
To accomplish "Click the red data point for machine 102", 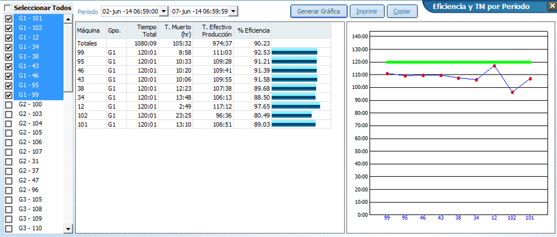I will tap(512, 93).
